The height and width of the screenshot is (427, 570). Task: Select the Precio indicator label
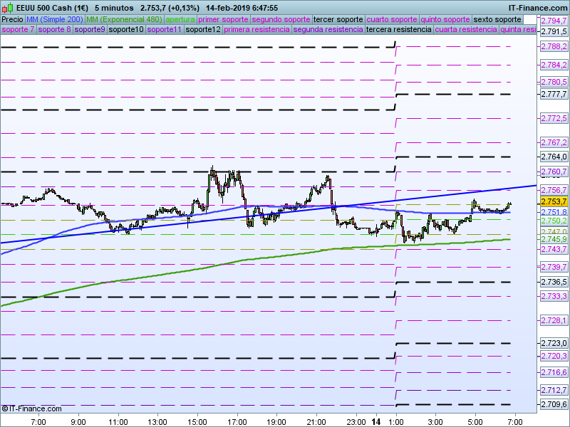point(12,19)
